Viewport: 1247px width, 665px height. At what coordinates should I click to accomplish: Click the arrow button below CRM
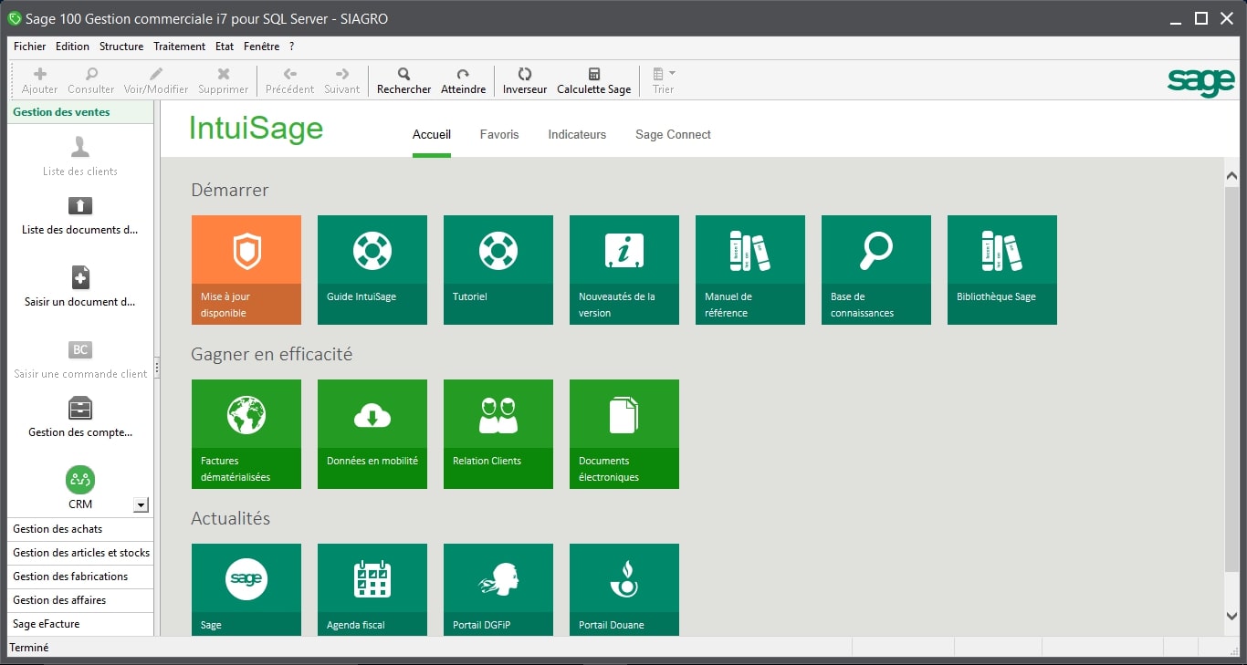coord(140,504)
